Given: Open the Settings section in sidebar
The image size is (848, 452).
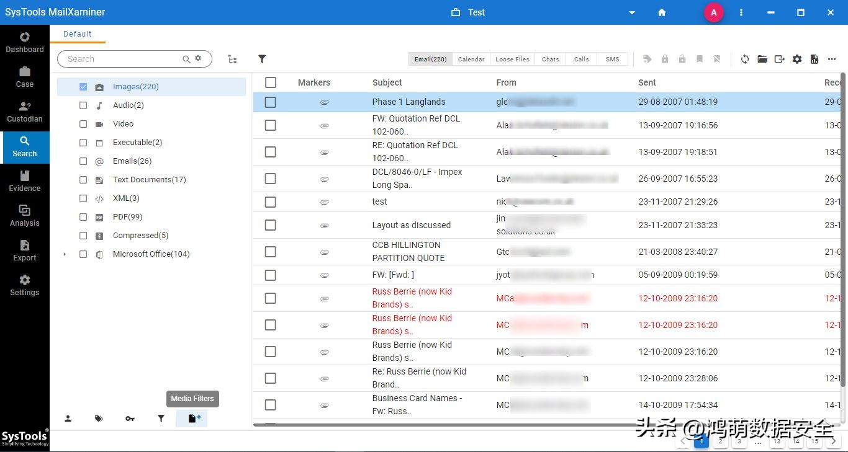Looking at the screenshot, I should [x=25, y=285].
